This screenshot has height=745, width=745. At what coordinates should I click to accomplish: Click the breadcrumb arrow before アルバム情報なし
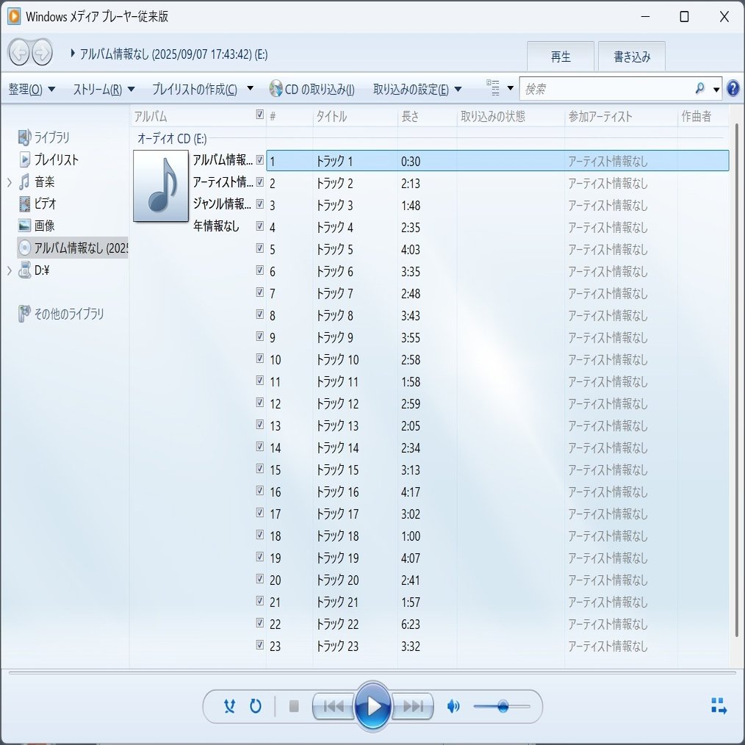pyautogui.click(x=73, y=53)
